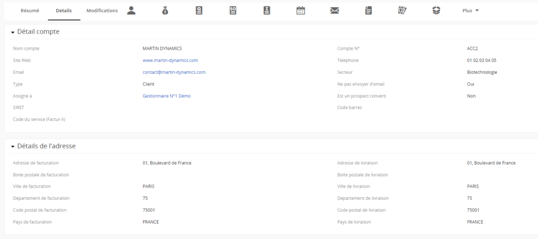This screenshot has width=538, height=239.
Task: Collapse the Détails de l'adresse section
Action: [x=13, y=147]
